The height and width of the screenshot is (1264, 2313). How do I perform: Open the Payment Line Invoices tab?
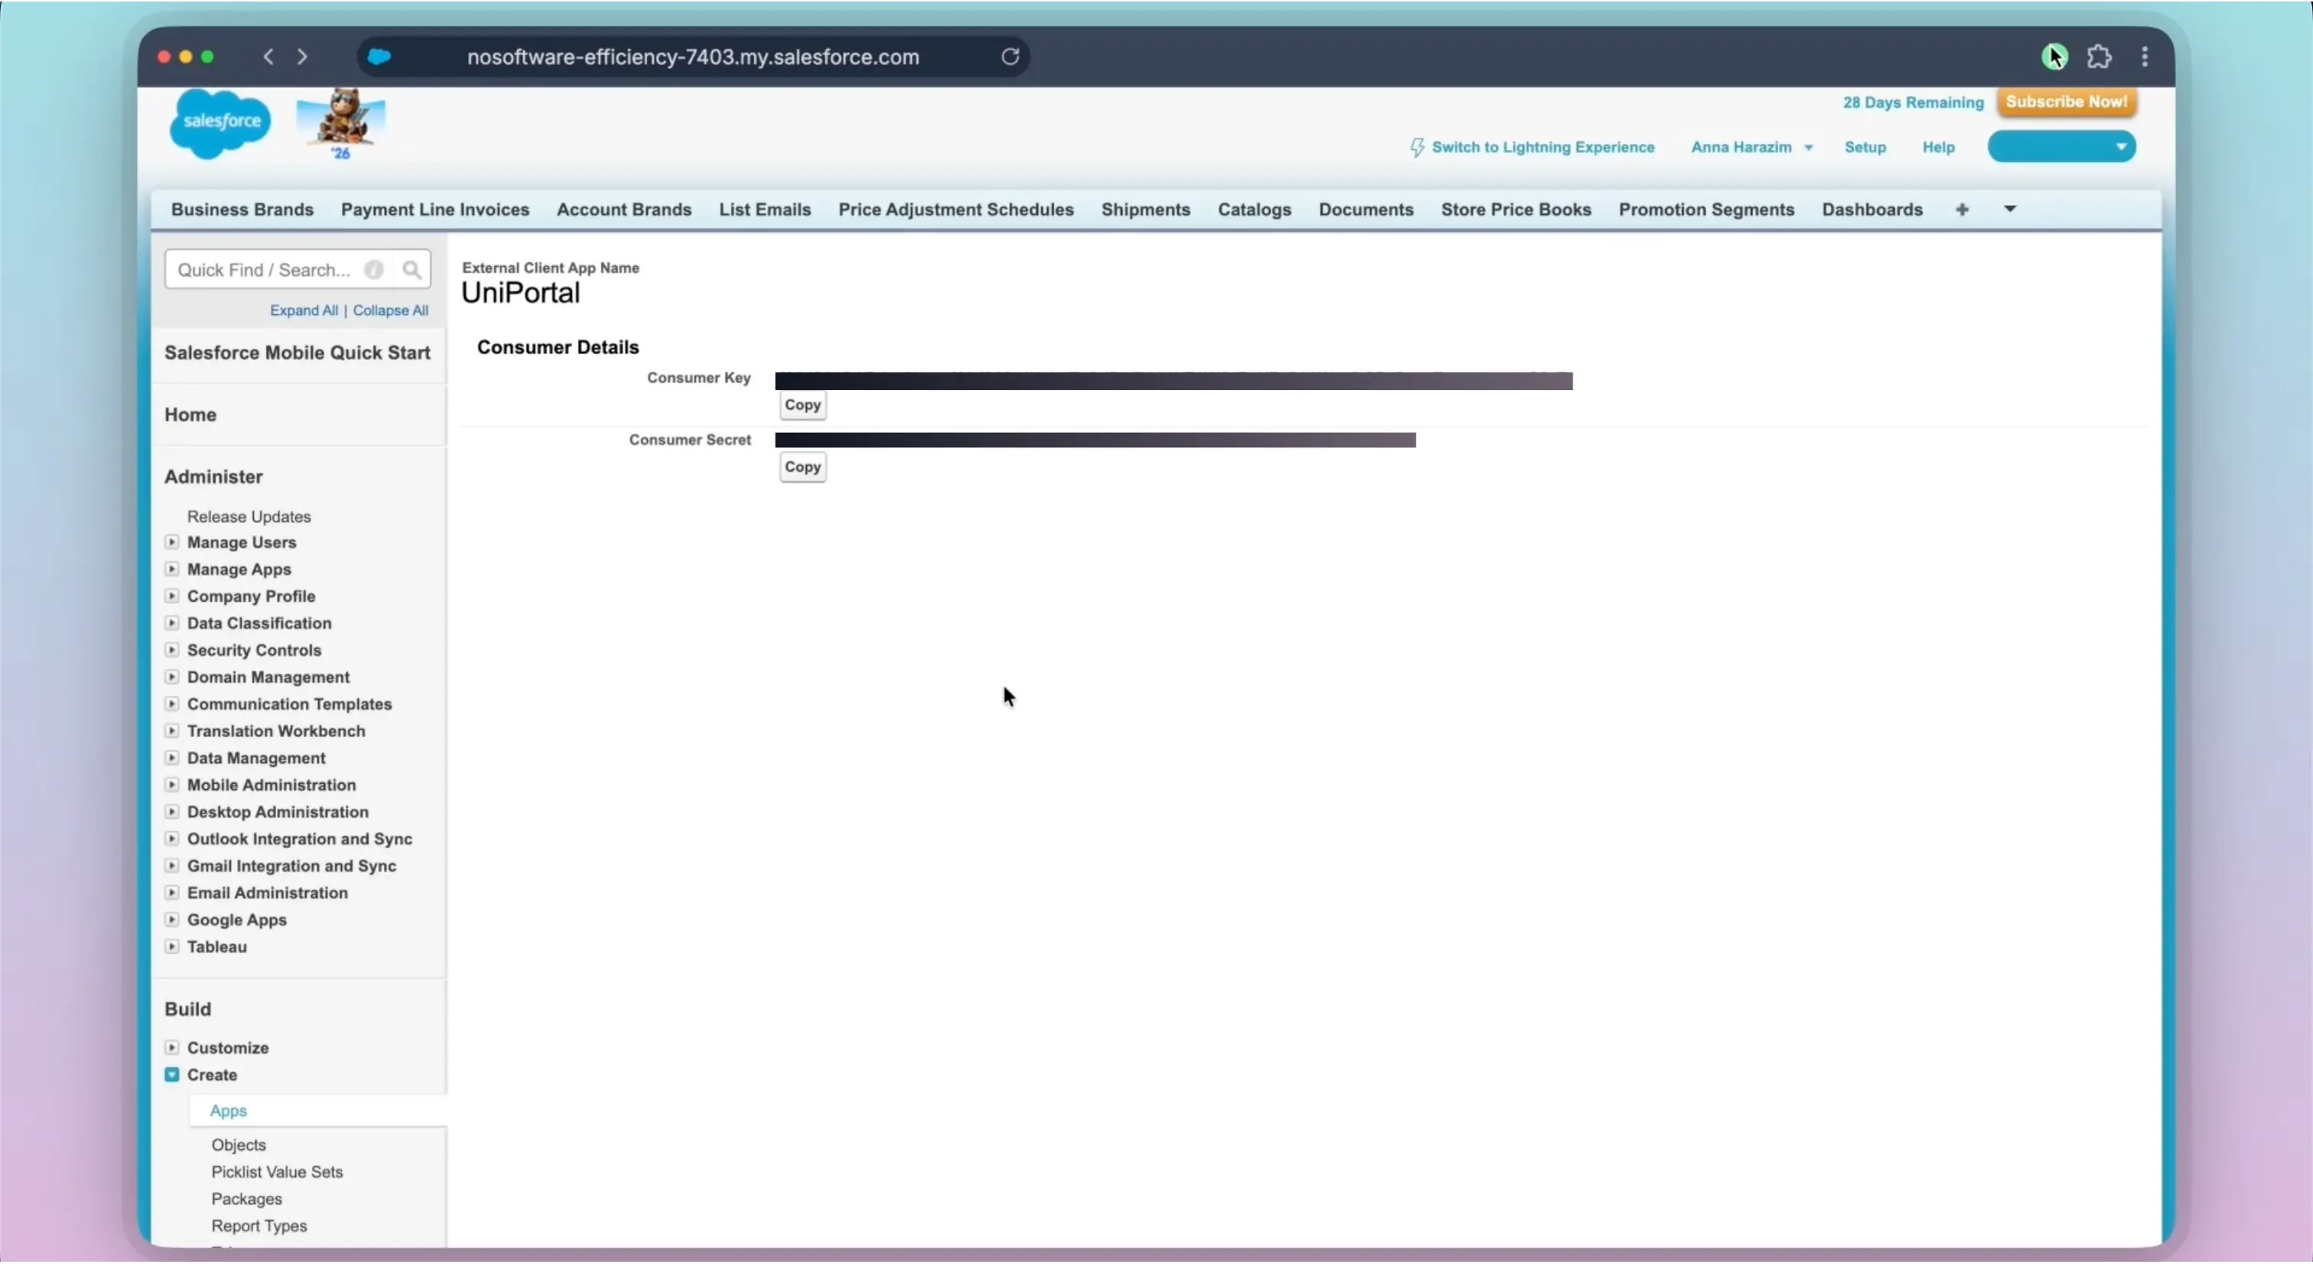click(435, 210)
